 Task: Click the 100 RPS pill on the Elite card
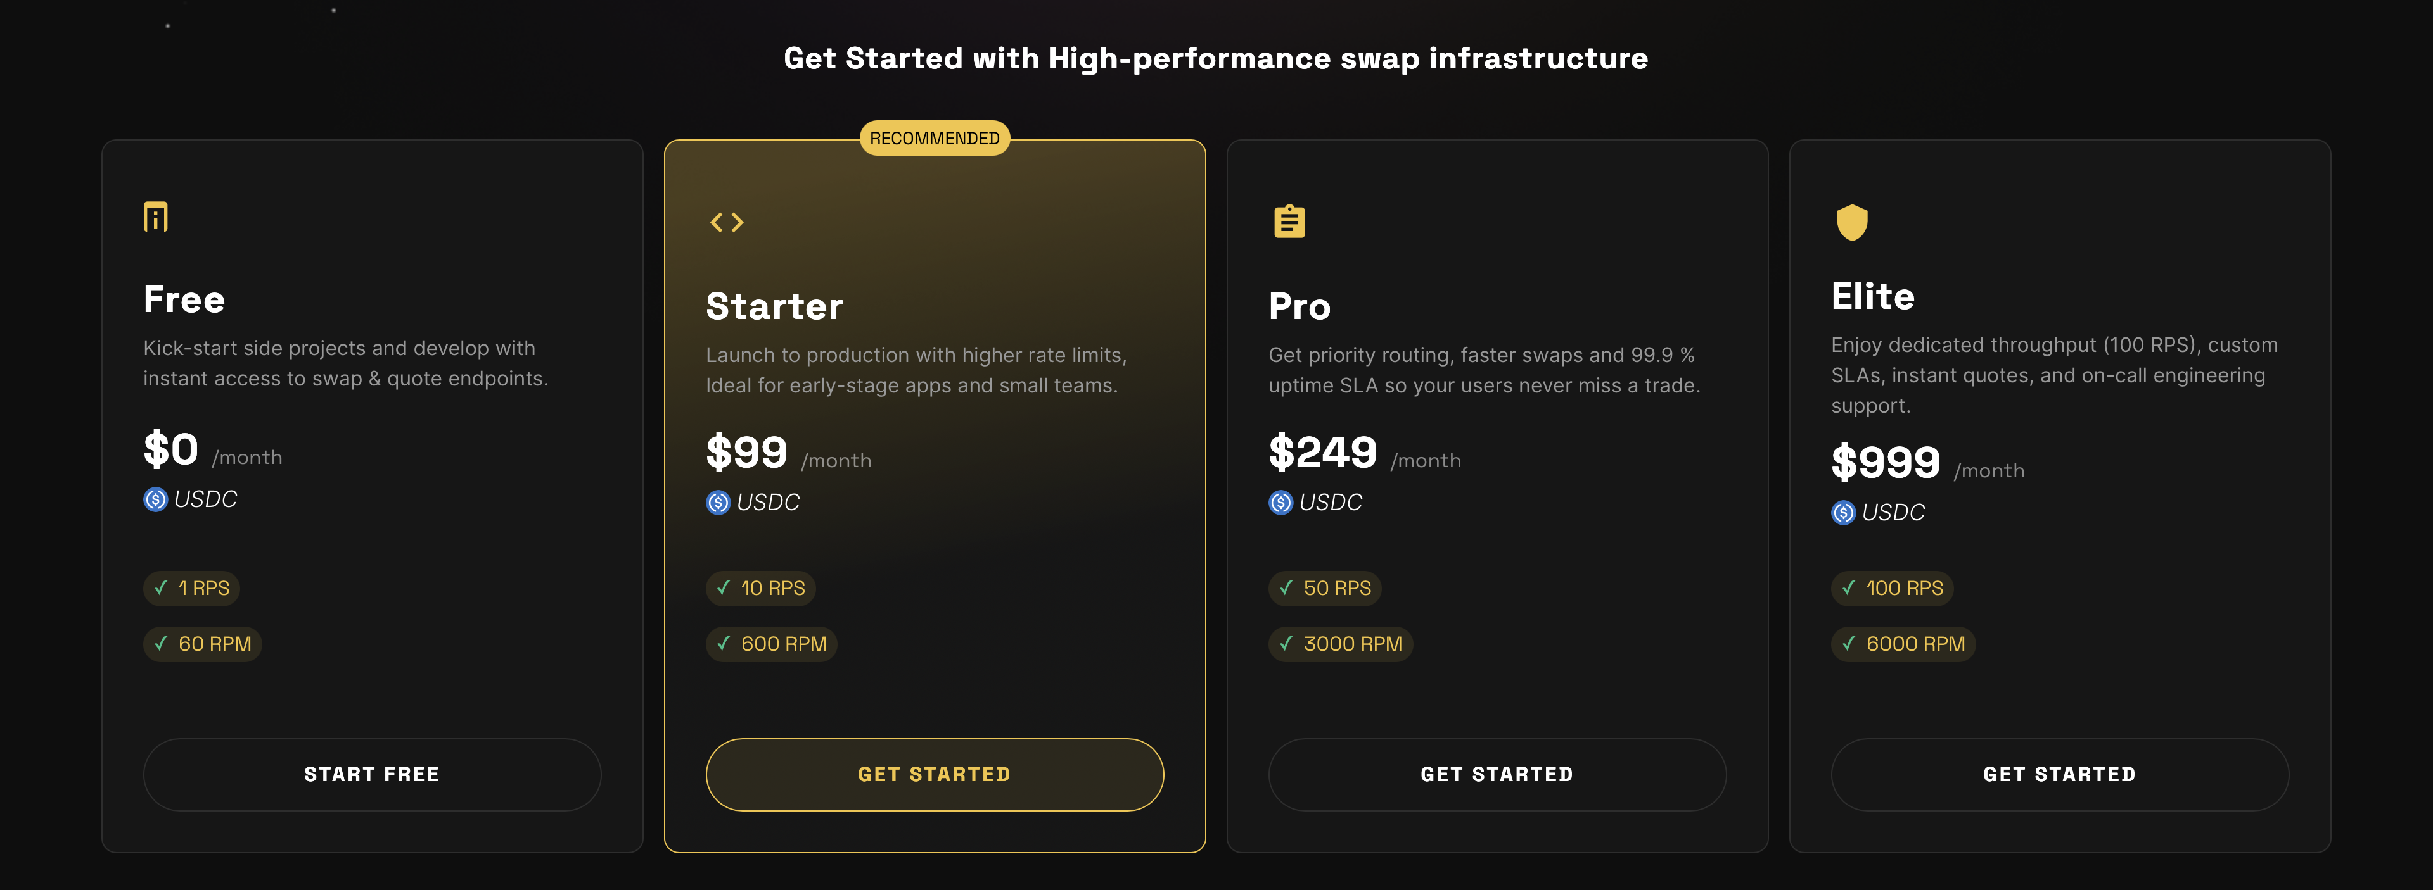(1892, 587)
